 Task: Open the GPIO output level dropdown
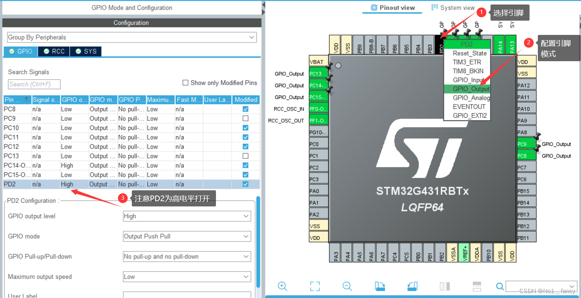pyautogui.click(x=187, y=216)
